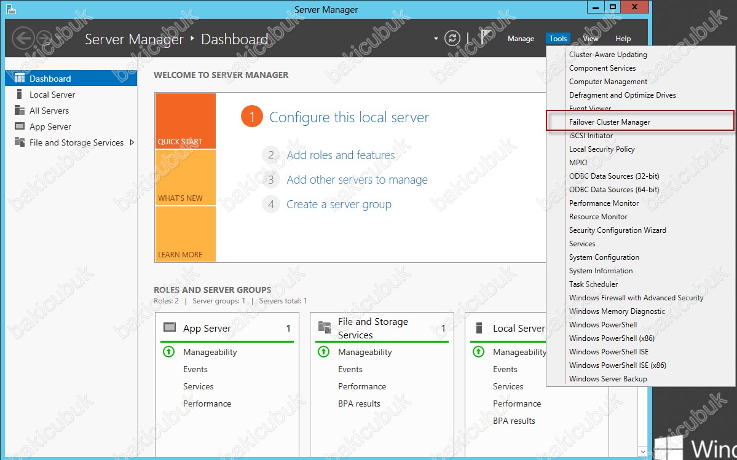Open Services from Tools menu
Viewport: 737px width, 460px height.
tap(582, 244)
